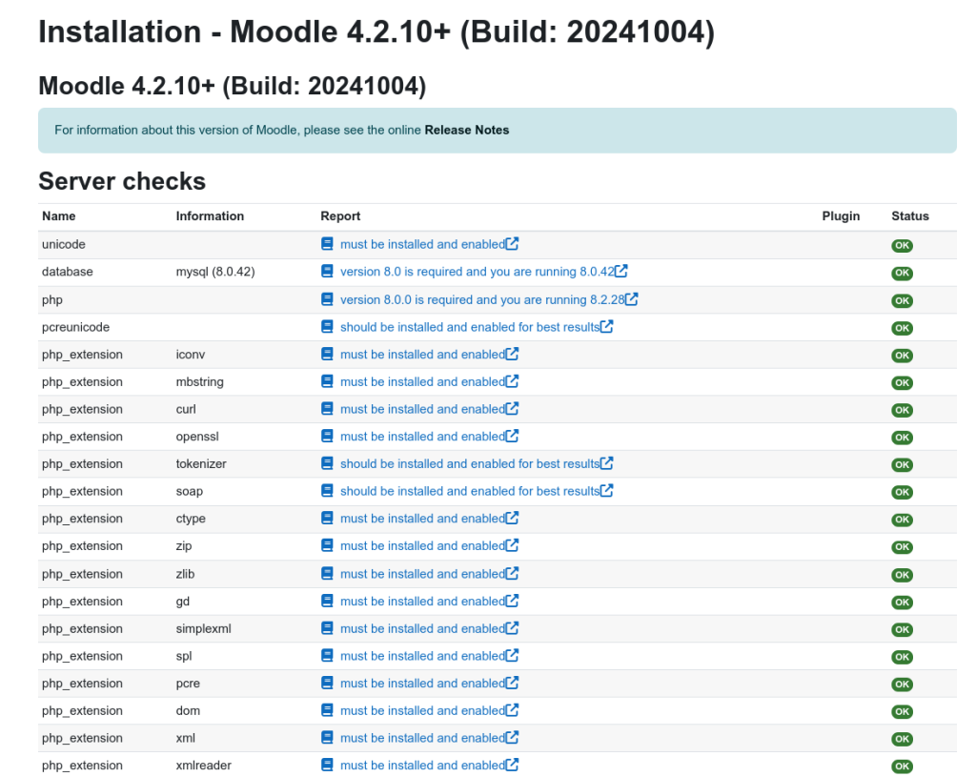Open the external-link icon in the iconv row

click(512, 355)
